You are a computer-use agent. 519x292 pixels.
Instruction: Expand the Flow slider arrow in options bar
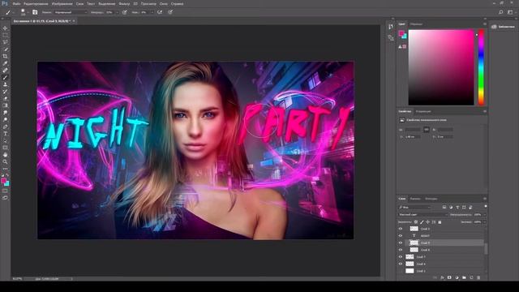pyautogui.click(x=152, y=12)
